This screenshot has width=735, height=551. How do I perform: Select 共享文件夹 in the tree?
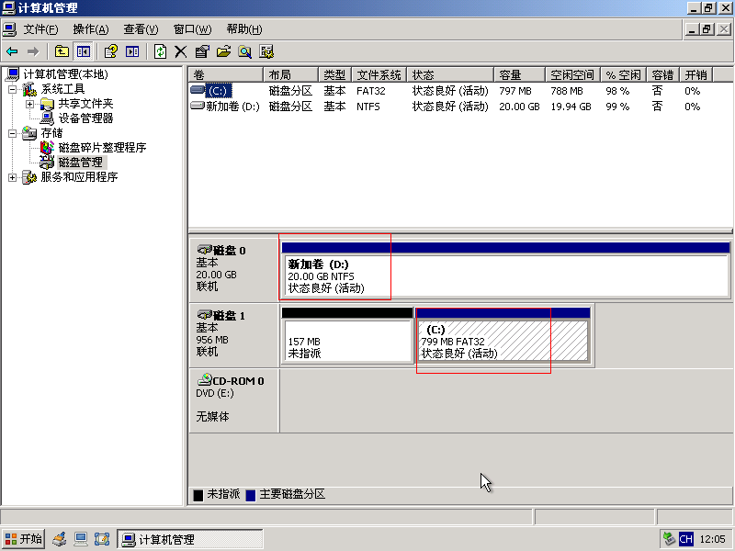[85, 104]
